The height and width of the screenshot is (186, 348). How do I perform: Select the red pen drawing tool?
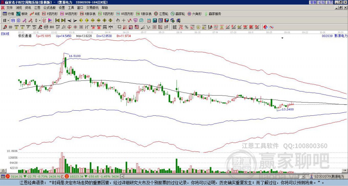click(x=5, y=27)
